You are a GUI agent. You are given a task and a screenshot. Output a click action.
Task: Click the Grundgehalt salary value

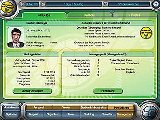click(x=49, y=72)
